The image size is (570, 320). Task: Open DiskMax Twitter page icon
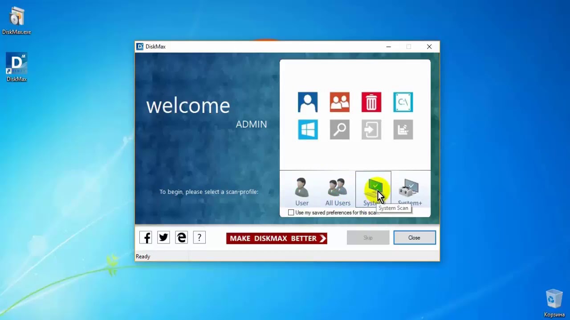click(x=163, y=237)
